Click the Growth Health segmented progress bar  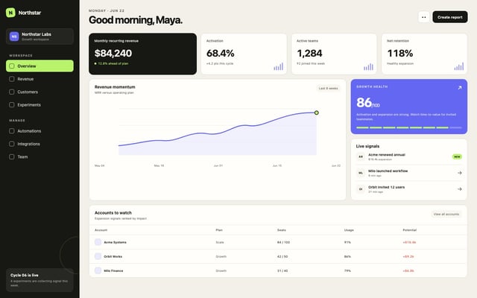tap(409, 127)
